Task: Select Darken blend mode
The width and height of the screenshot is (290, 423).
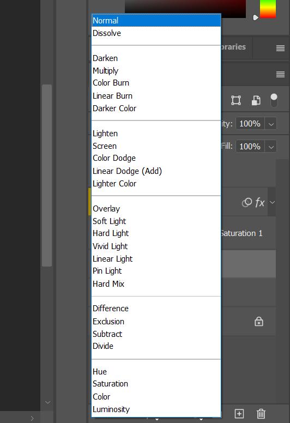Action: pos(156,58)
